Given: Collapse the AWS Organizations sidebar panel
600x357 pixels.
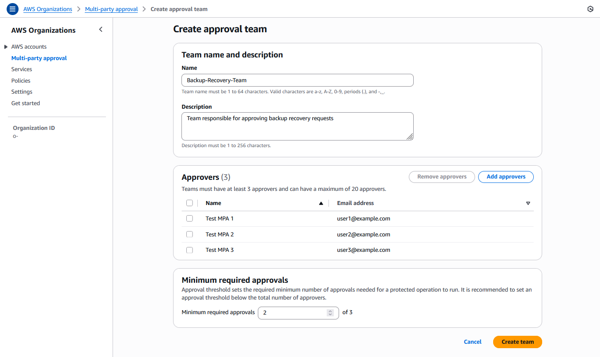Looking at the screenshot, I should 101,29.
